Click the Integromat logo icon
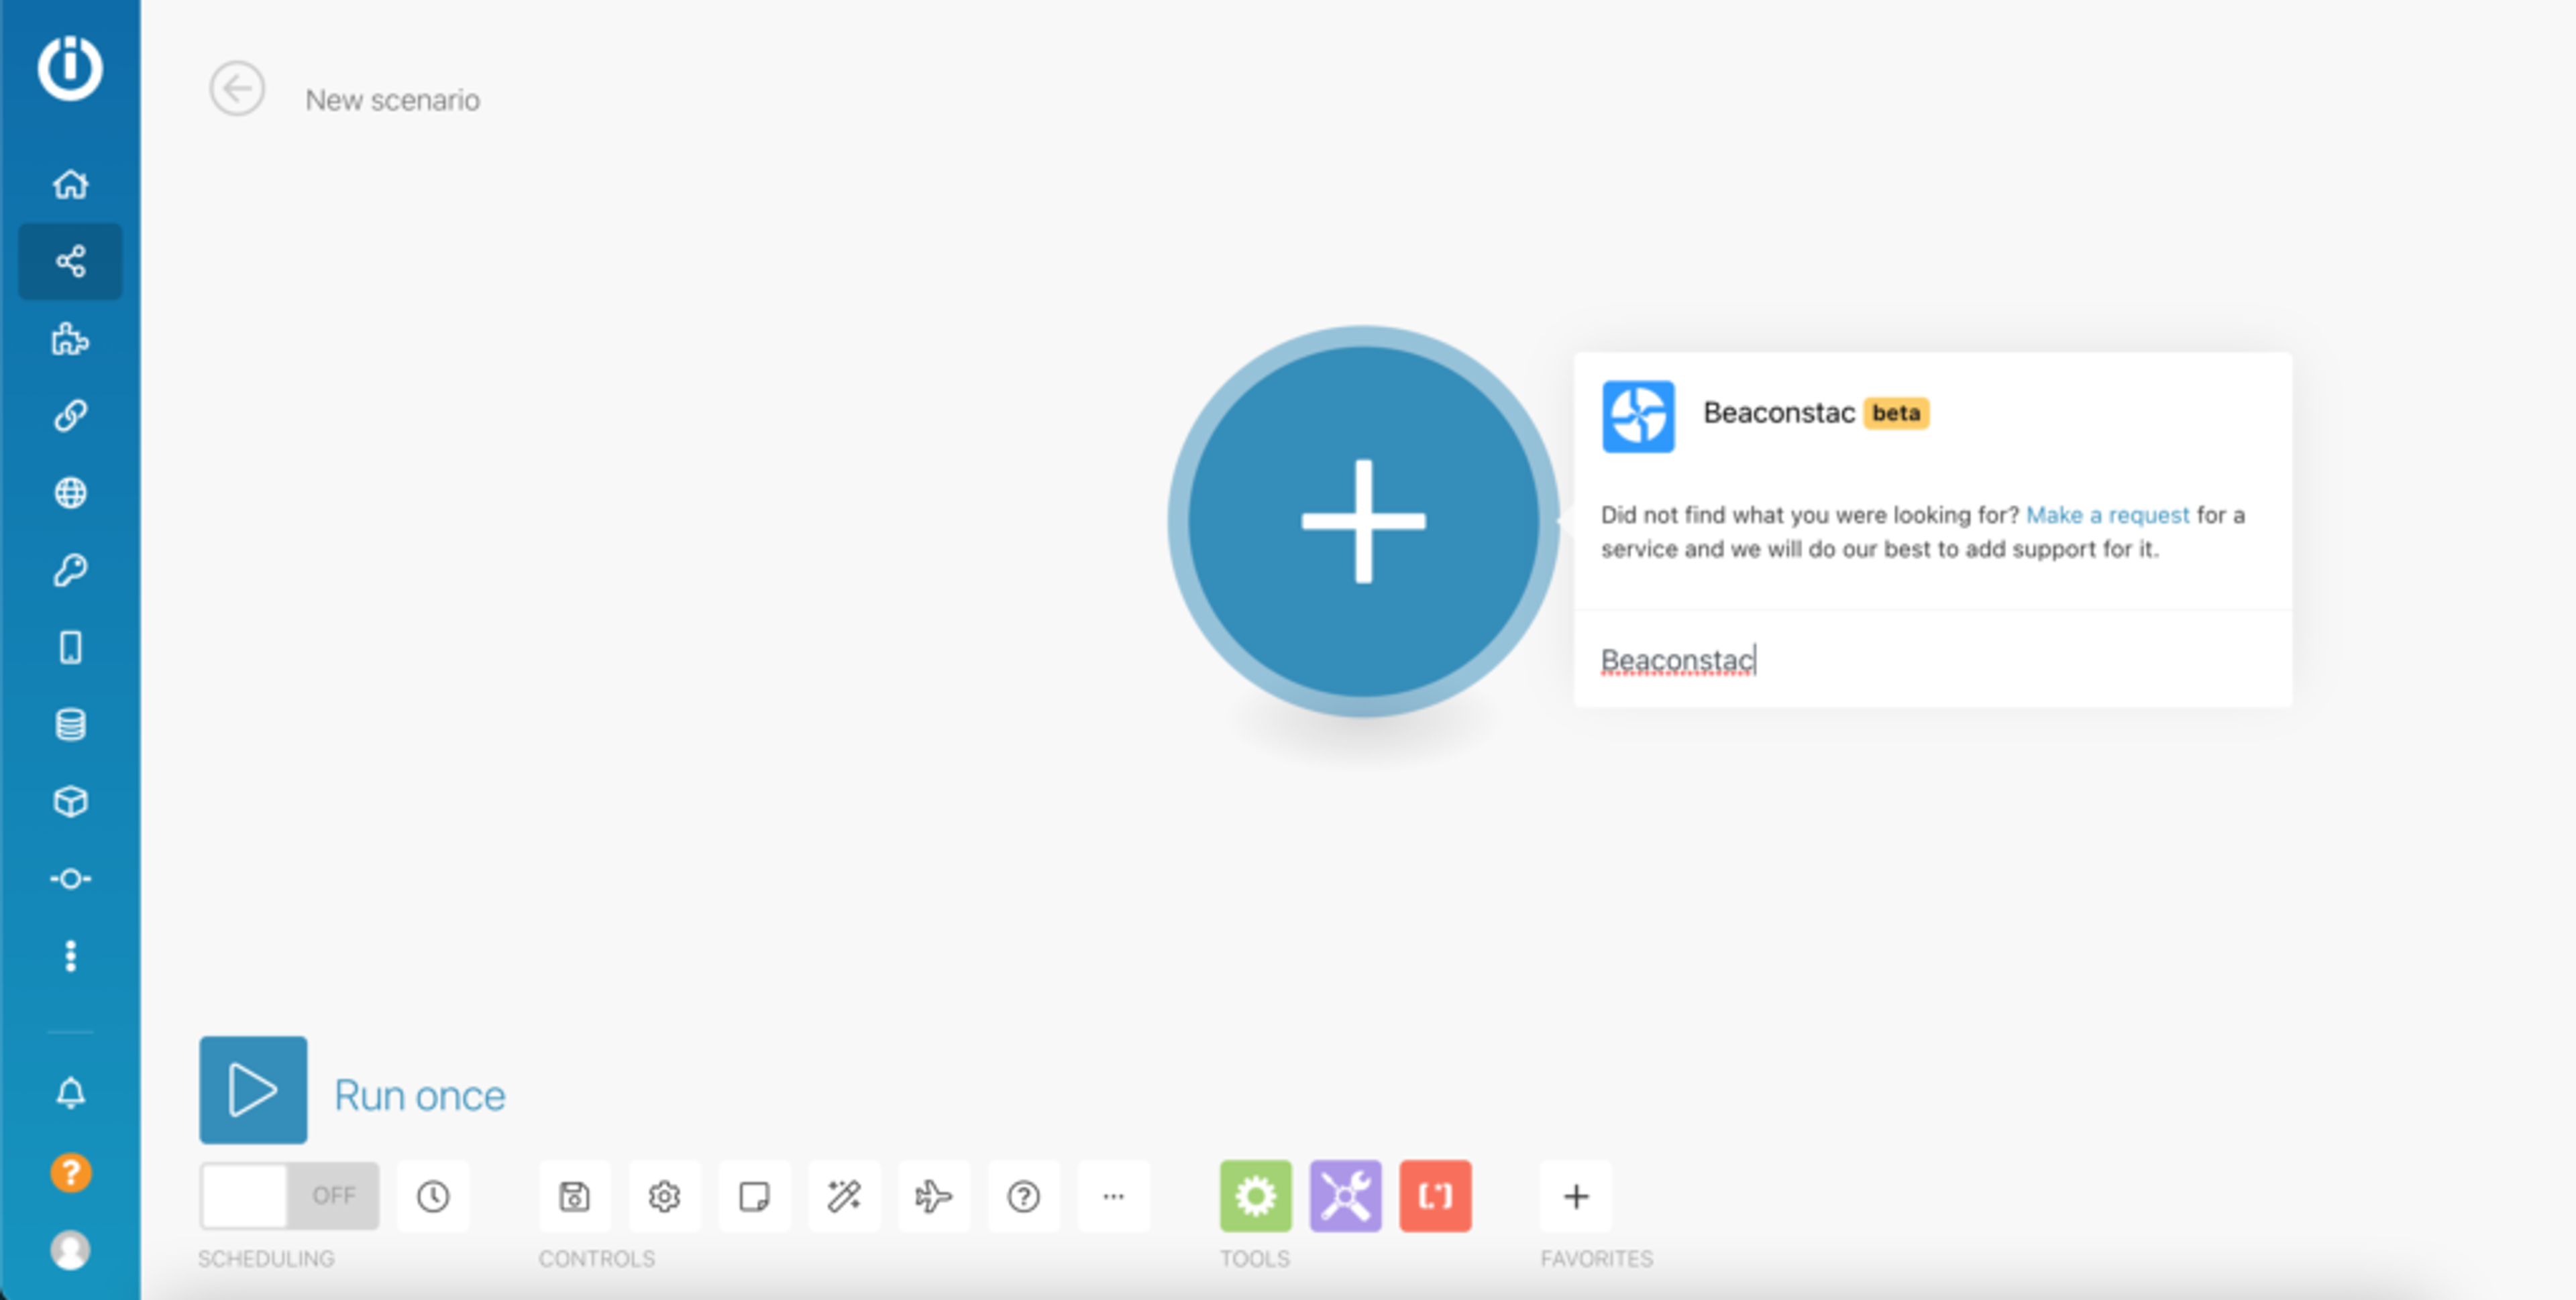 tap(70, 68)
